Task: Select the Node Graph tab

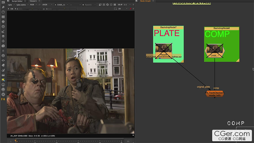Action: tap(145, 1)
